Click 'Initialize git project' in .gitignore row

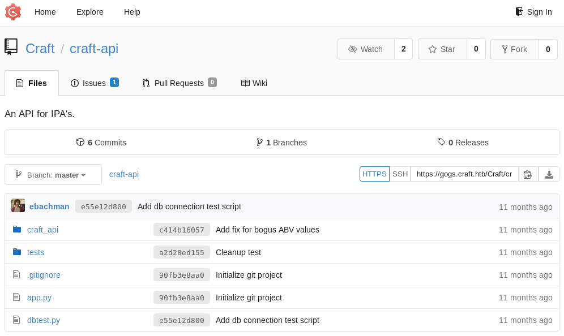point(249,275)
